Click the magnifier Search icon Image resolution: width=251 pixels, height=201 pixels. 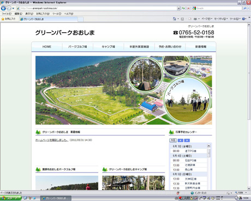point(245,8)
